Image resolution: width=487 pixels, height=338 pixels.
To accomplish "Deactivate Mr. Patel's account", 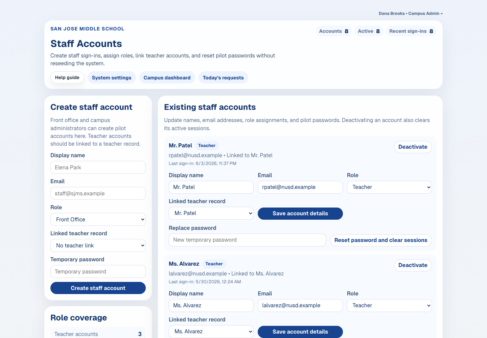I will tap(413, 147).
